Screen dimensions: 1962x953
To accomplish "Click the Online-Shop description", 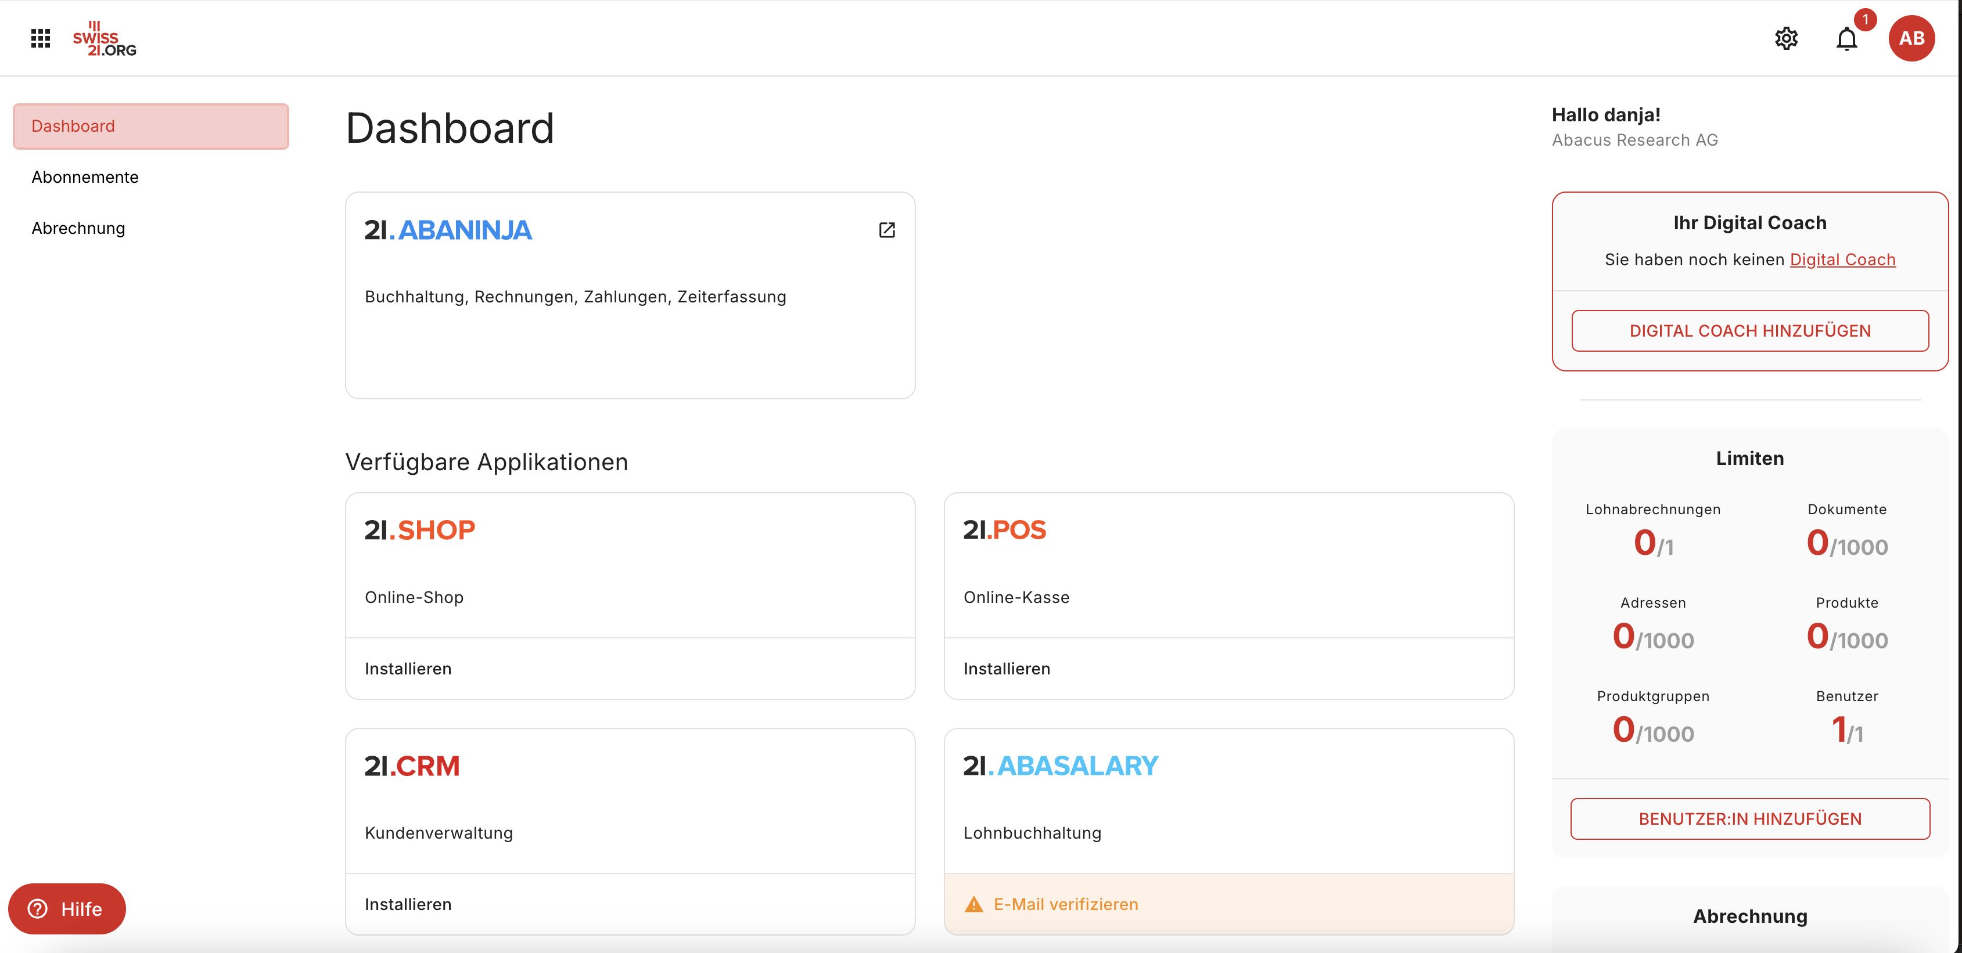I will (414, 598).
